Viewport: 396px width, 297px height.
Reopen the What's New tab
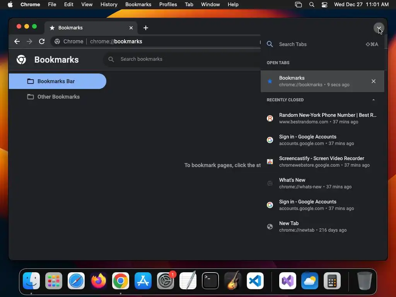[x=322, y=183]
